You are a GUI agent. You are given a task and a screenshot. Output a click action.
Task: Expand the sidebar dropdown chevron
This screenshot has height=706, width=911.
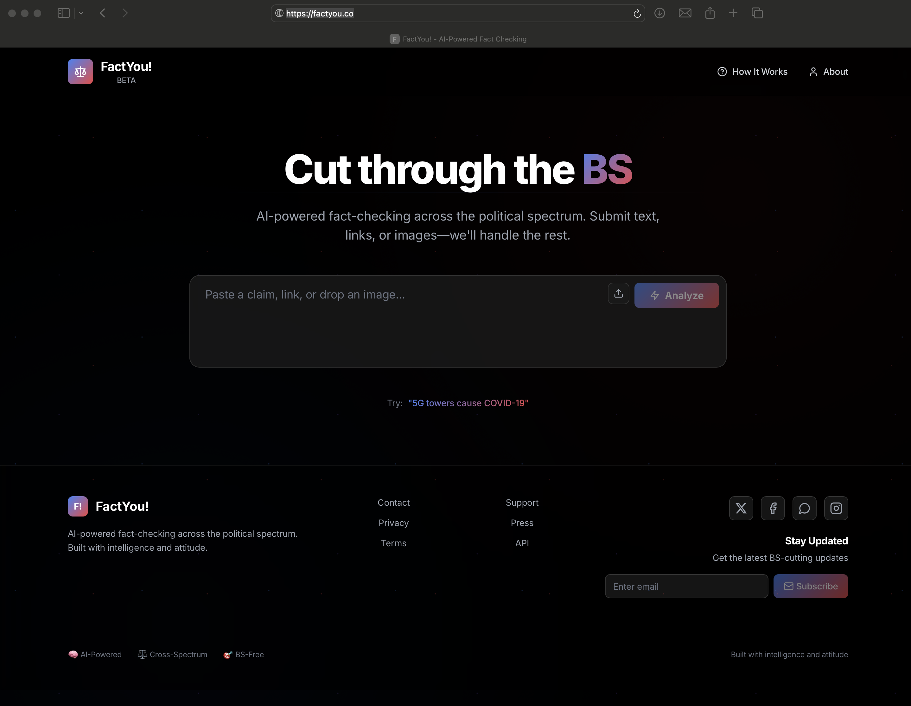click(81, 13)
